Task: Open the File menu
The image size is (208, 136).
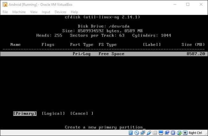Action: (x=5, y=12)
